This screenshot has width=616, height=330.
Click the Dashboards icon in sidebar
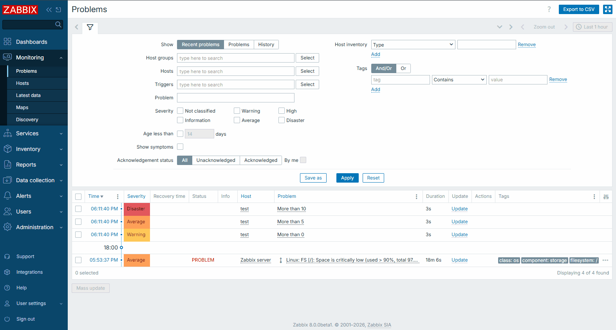coord(7,42)
